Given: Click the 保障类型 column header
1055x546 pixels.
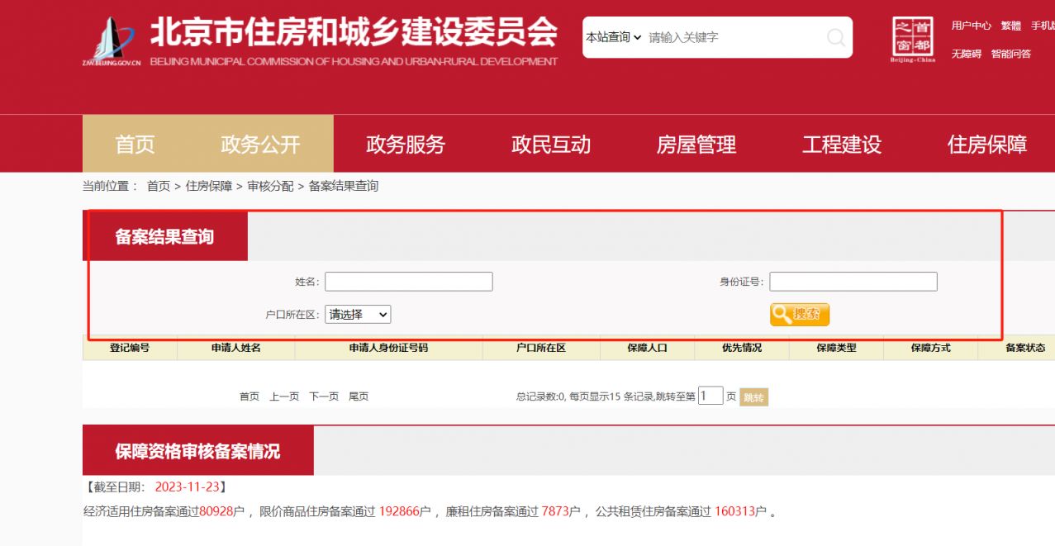Looking at the screenshot, I should 836,348.
